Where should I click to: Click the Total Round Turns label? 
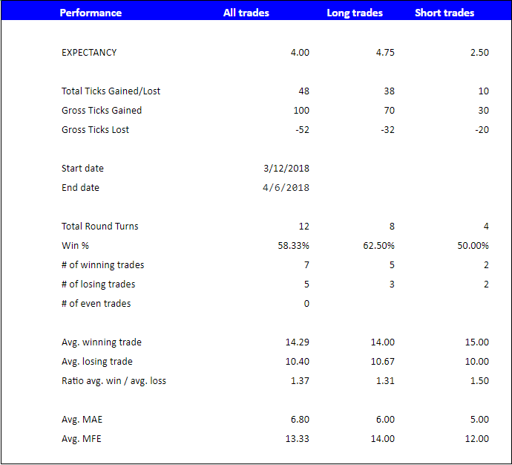pyautogui.click(x=100, y=226)
